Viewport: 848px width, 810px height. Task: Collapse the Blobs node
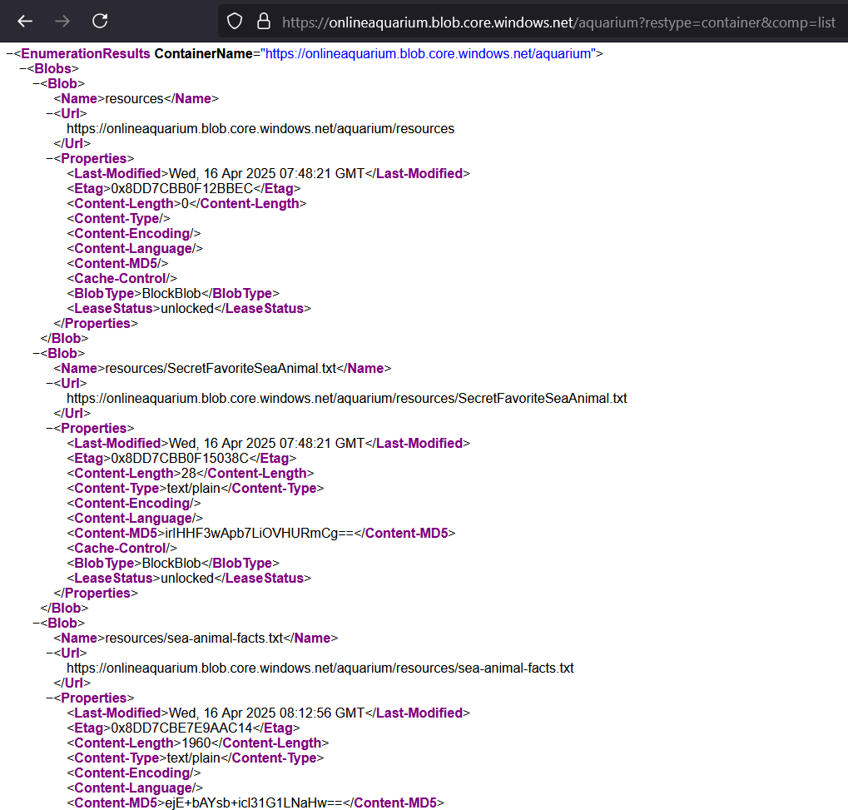click(x=22, y=69)
